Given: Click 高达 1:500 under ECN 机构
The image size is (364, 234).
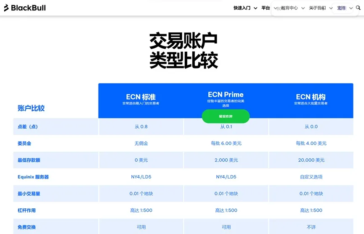Looking at the screenshot, I should [x=311, y=210].
